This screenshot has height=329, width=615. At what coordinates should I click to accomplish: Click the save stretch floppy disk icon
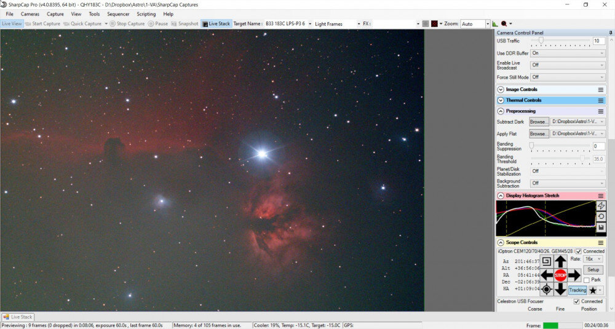601,228
